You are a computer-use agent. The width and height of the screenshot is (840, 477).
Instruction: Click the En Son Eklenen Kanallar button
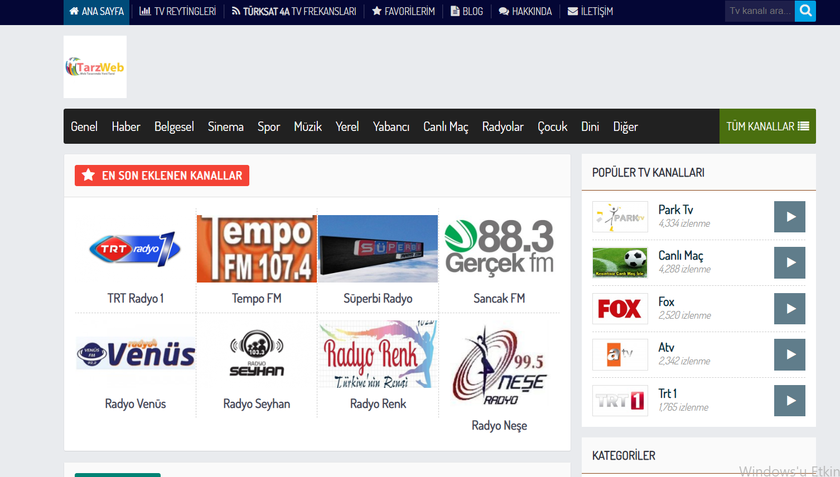click(162, 176)
